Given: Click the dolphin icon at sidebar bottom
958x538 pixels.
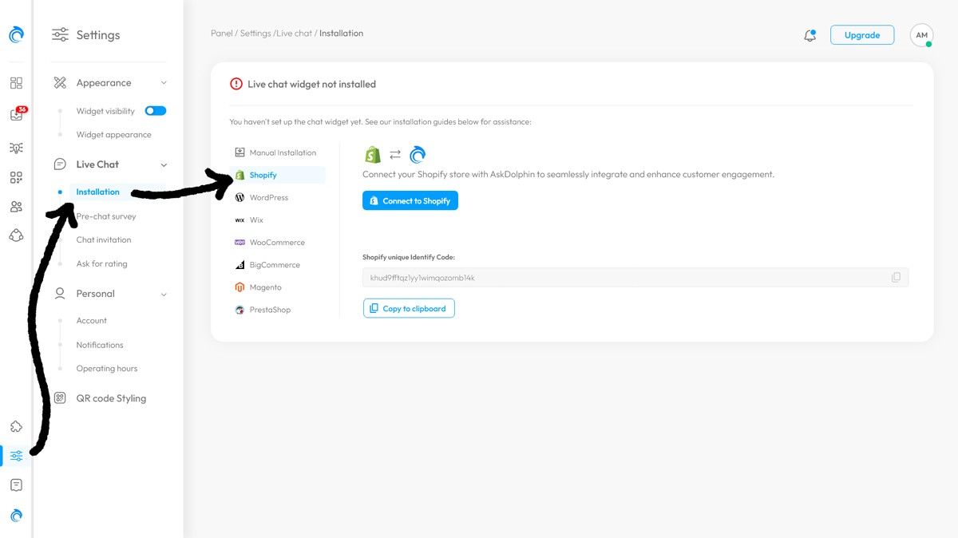Looking at the screenshot, I should (x=16, y=516).
